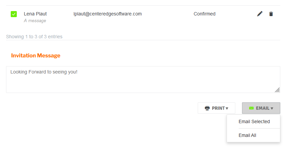This screenshot has height=149, width=286.
Task: Choose Email All from the menu
Action: click(x=247, y=135)
